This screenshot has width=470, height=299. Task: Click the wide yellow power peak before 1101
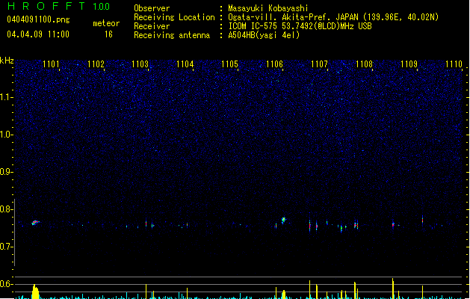click(x=35, y=292)
